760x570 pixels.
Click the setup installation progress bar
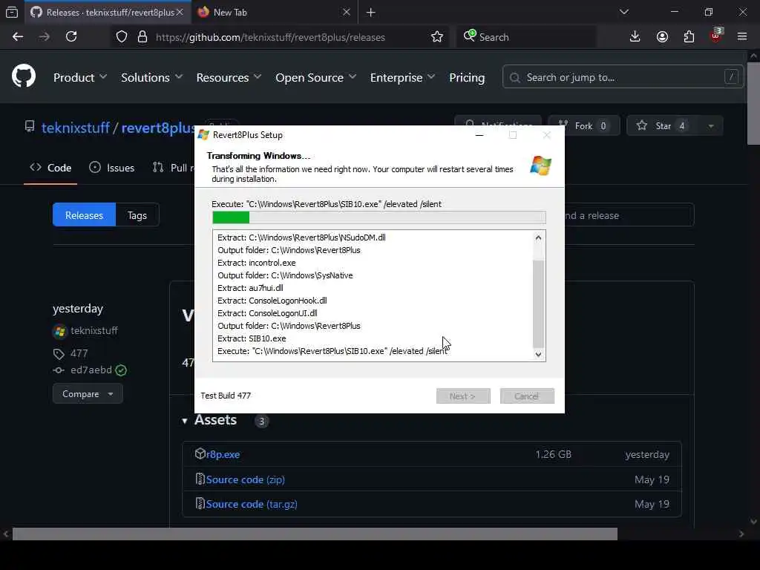click(x=379, y=217)
